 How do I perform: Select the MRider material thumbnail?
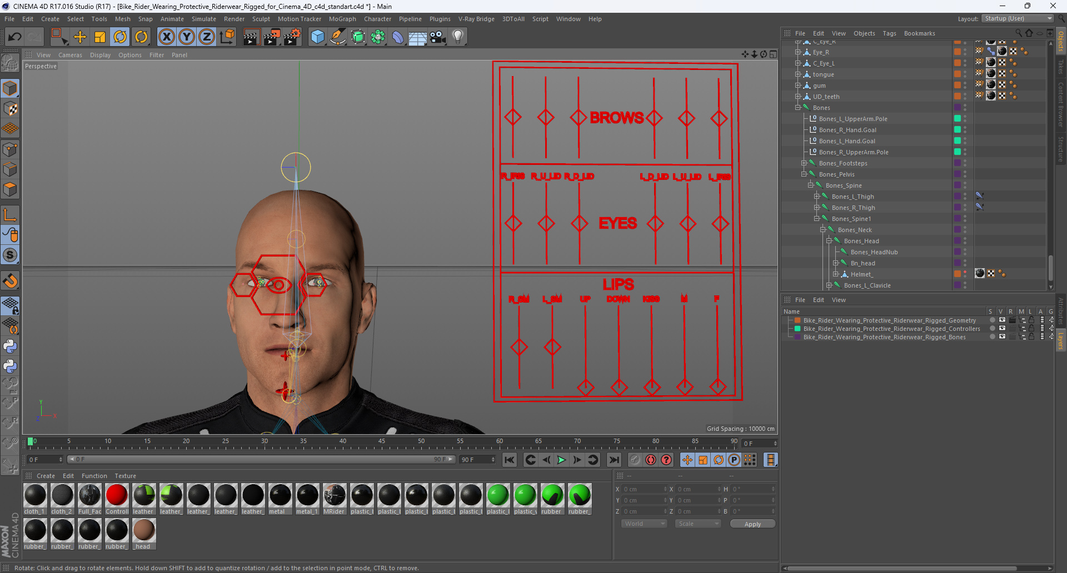pyautogui.click(x=335, y=499)
